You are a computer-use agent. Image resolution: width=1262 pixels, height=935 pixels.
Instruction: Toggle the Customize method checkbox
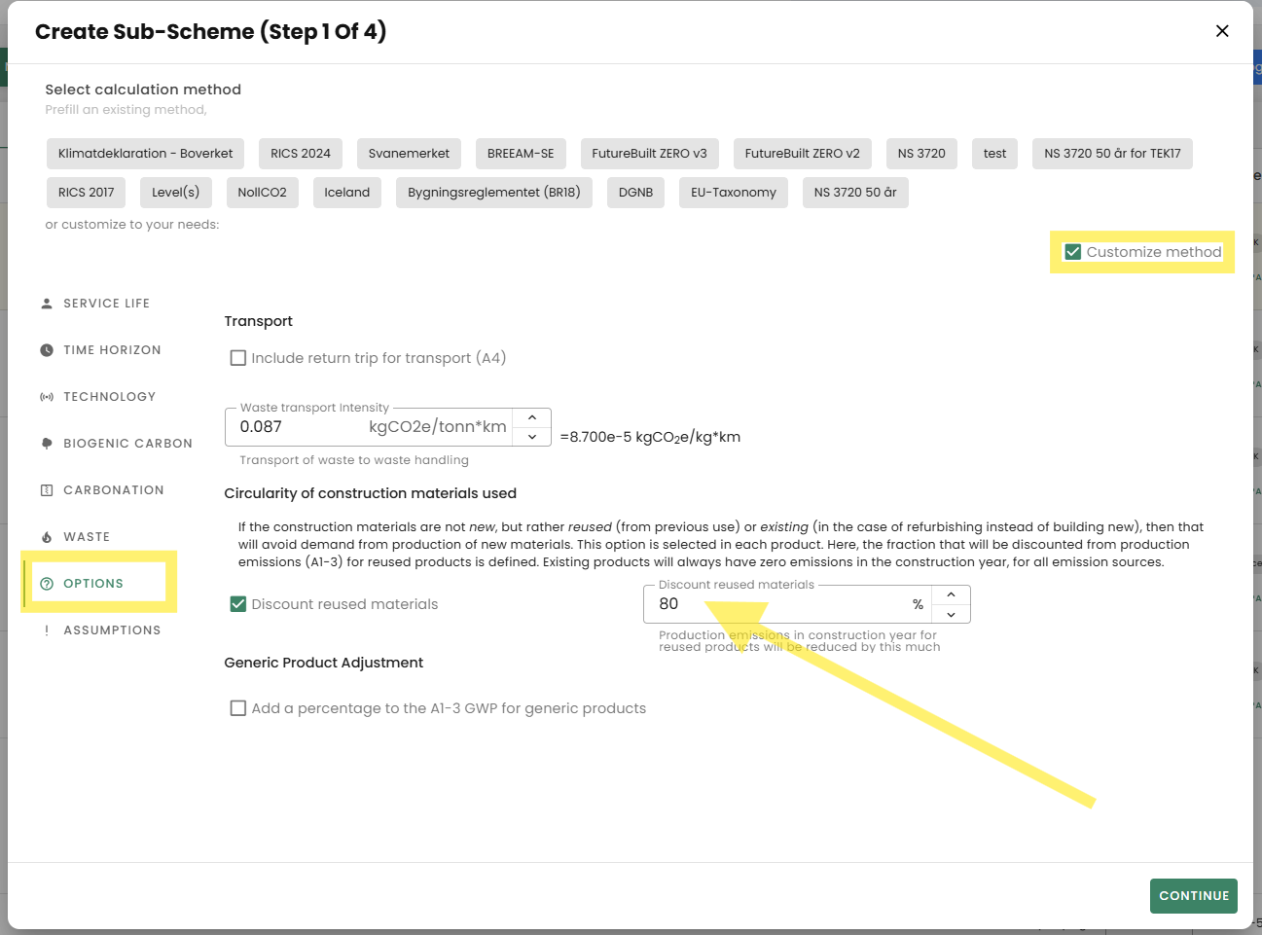pos(1073,252)
